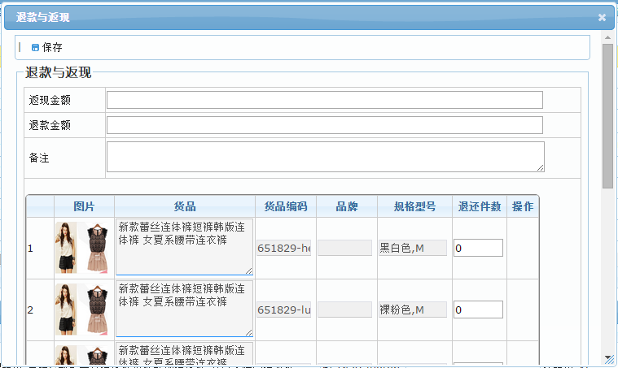This screenshot has width=618, height=368.
Task: Click the 货品 column header
Action: (x=184, y=206)
